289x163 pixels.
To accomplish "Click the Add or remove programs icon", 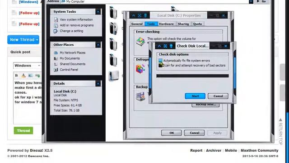I will tap(56, 25).
